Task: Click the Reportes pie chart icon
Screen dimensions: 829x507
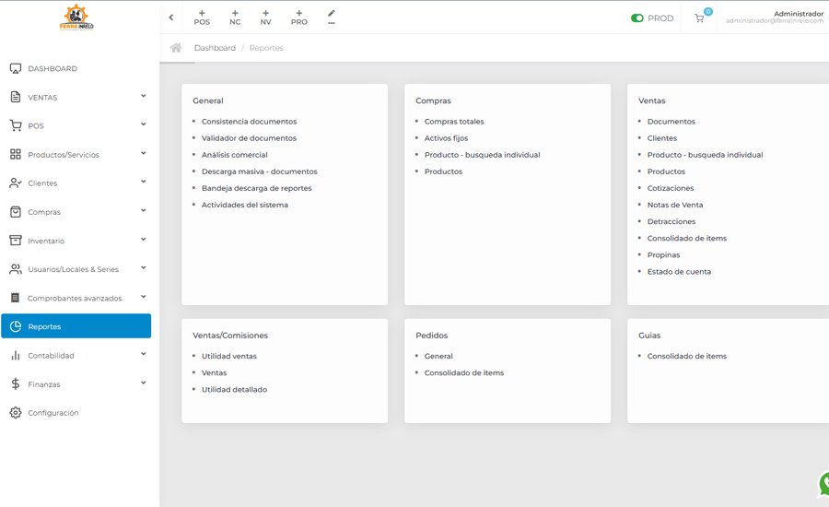Action: [x=16, y=326]
